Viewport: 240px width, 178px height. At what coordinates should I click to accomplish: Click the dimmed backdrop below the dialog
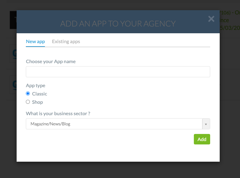click(120, 170)
